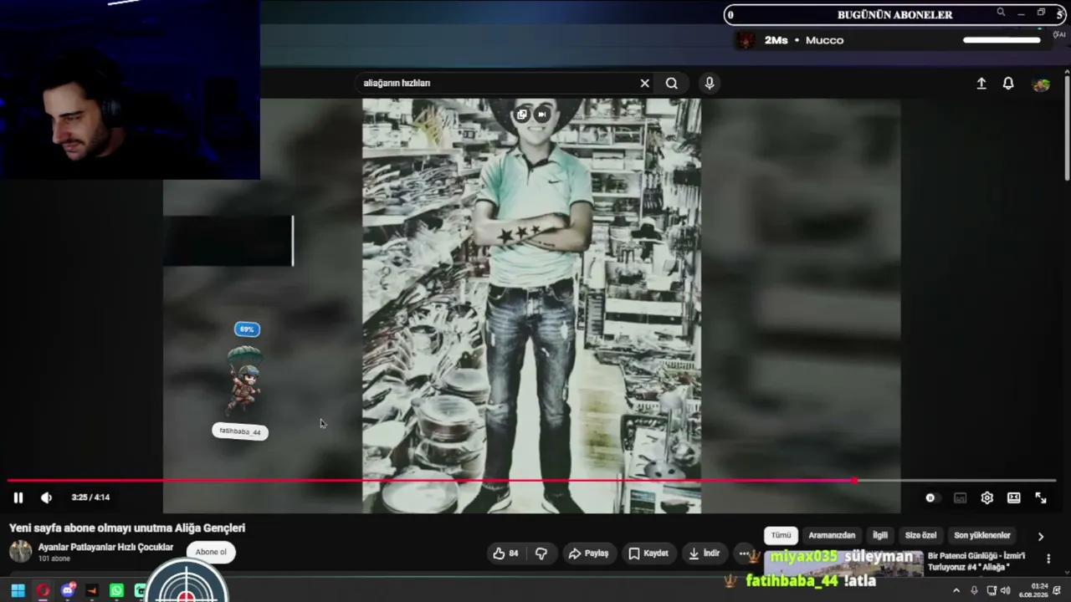Select the Son yüklenenler filter chip

pyautogui.click(x=982, y=535)
